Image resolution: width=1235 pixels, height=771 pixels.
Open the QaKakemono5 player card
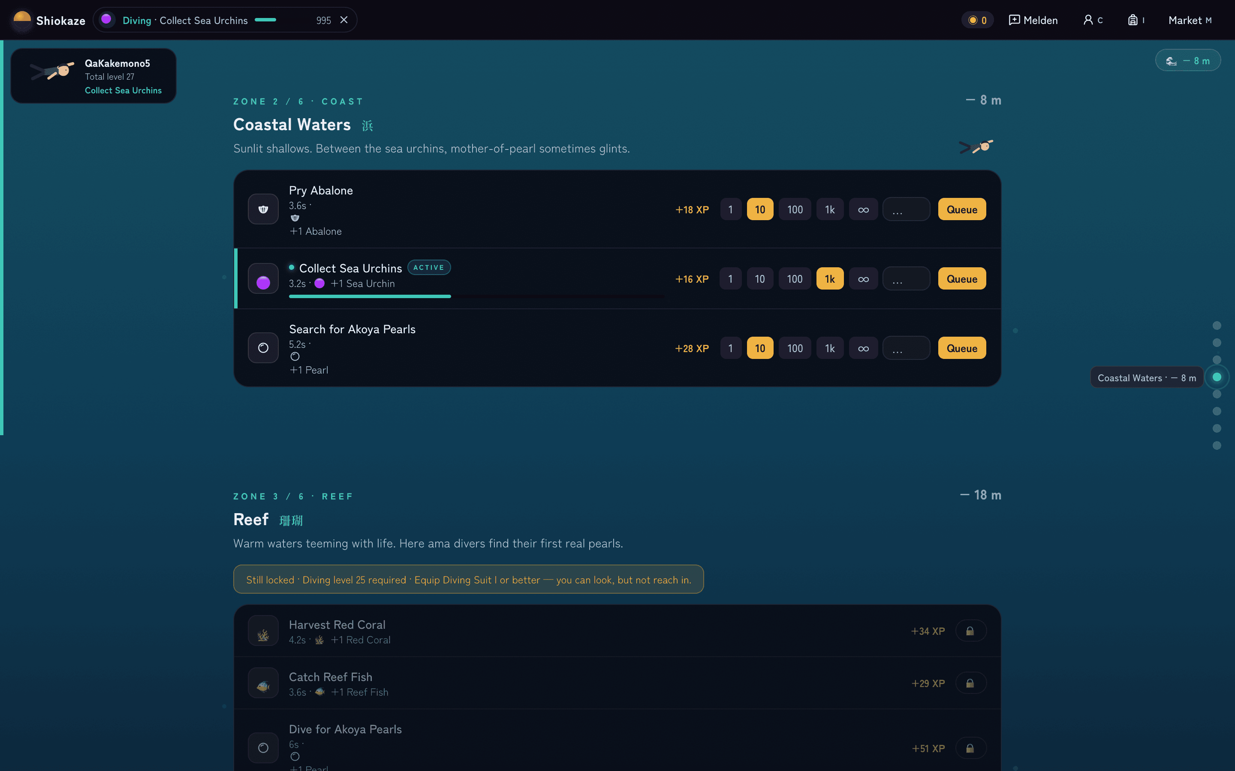(x=93, y=76)
